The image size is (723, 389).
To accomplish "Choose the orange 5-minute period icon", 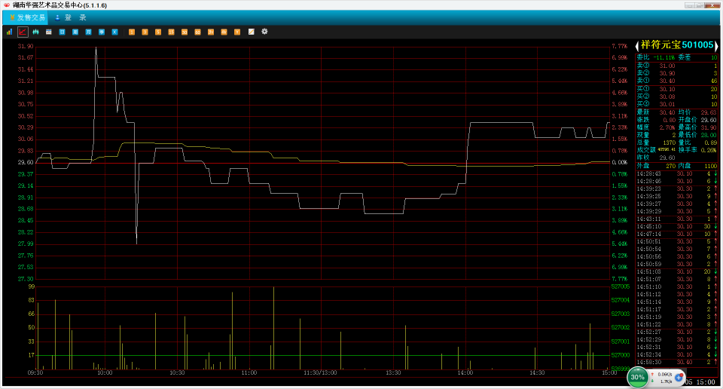I will click(158, 32).
